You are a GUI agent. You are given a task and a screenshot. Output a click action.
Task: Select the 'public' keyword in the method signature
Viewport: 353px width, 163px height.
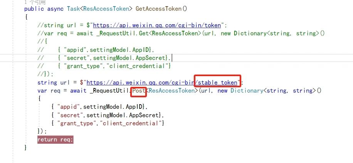click(34, 9)
